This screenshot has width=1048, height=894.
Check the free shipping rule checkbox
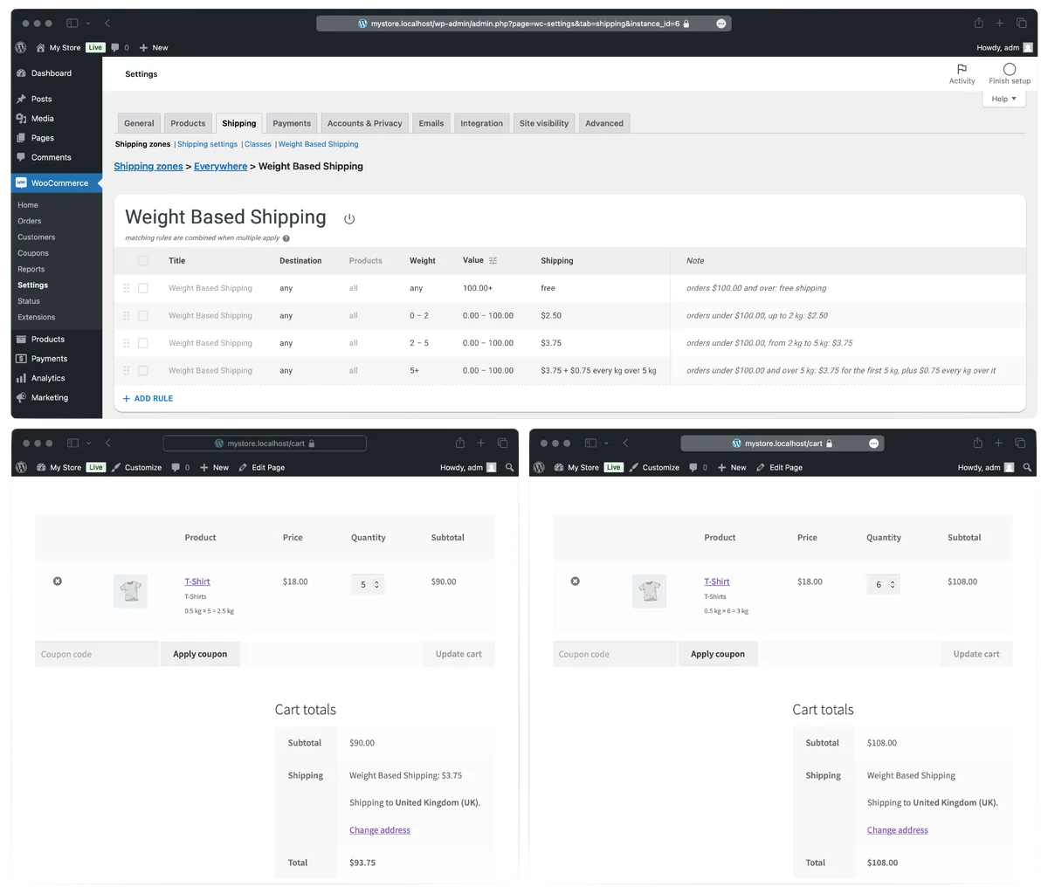[x=143, y=288]
